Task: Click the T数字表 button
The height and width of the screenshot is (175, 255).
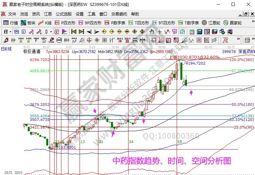Action: (x=189, y=23)
